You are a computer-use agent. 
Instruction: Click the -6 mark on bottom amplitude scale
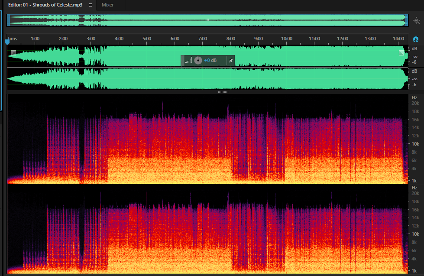[x=414, y=84]
